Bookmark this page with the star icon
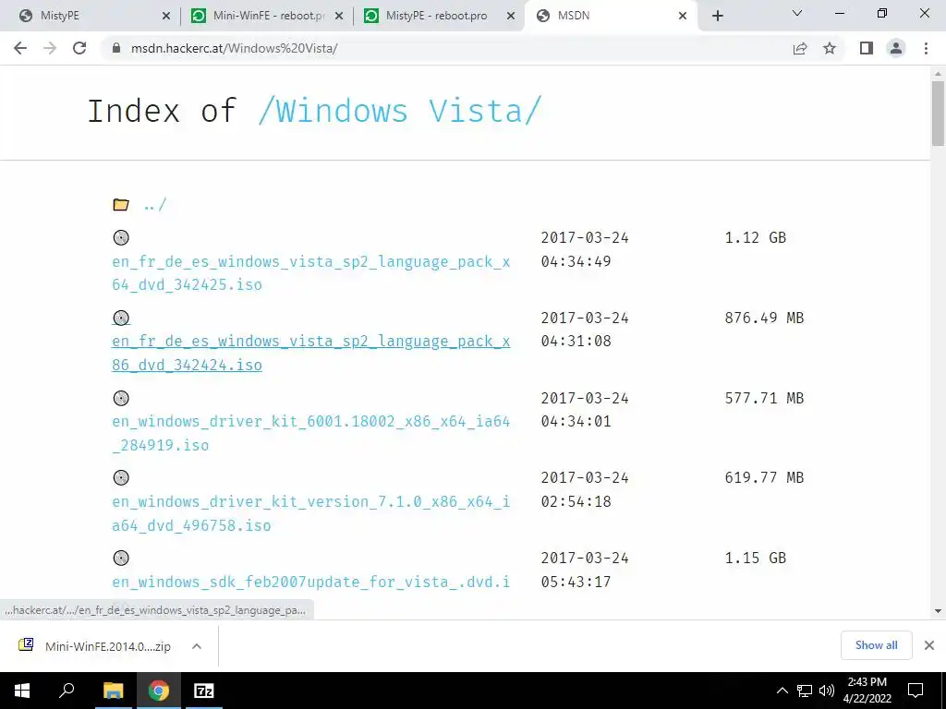This screenshot has width=946, height=709. click(830, 48)
